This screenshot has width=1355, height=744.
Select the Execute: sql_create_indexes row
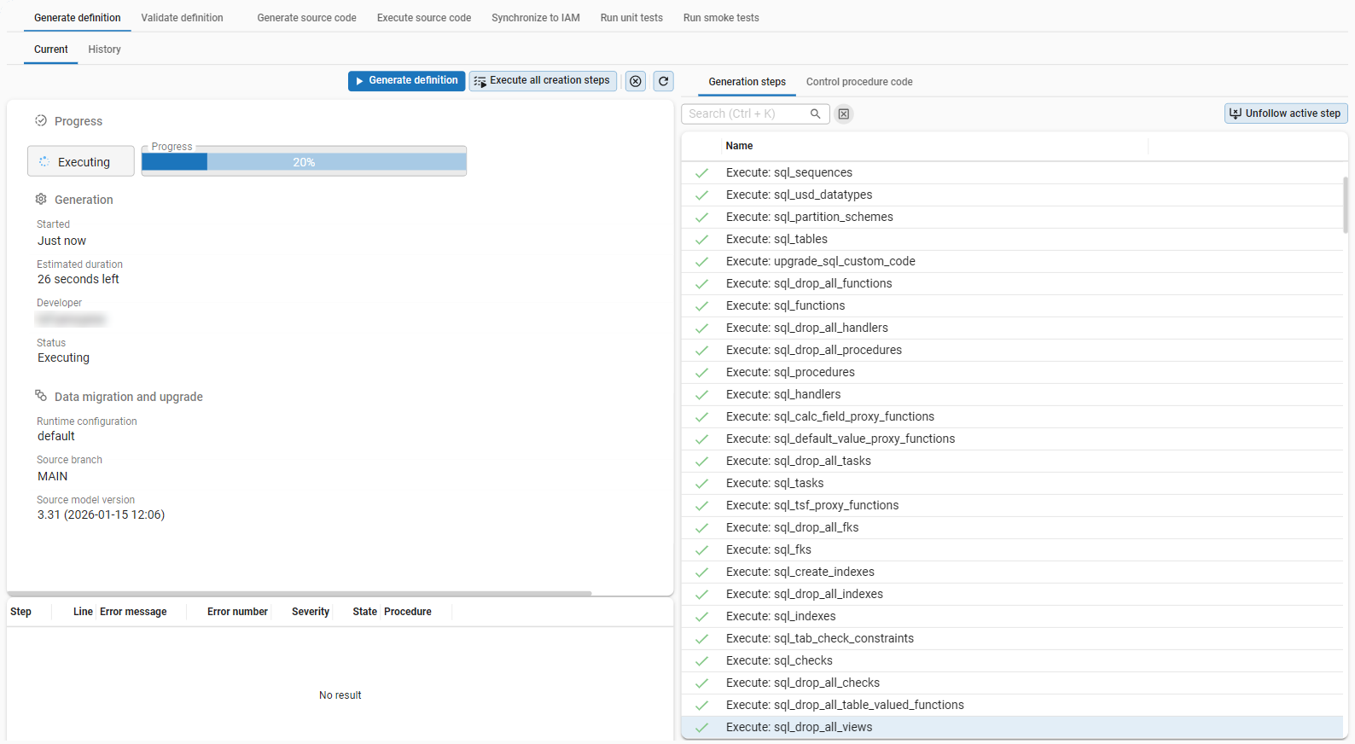(1012, 572)
